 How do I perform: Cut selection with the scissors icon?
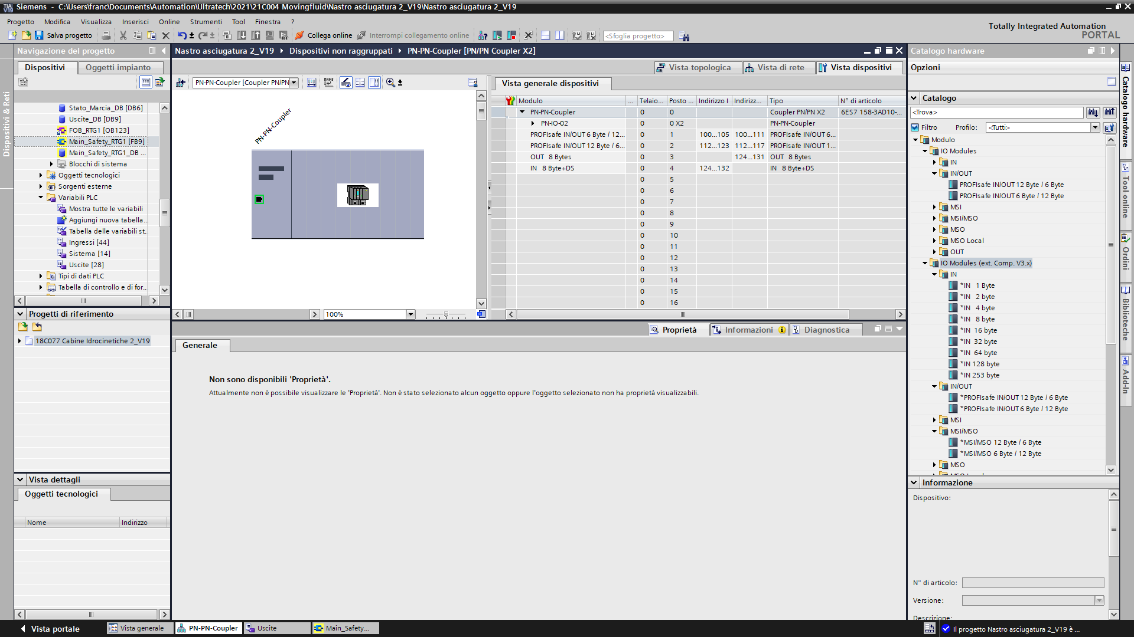pyautogui.click(x=123, y=35)
